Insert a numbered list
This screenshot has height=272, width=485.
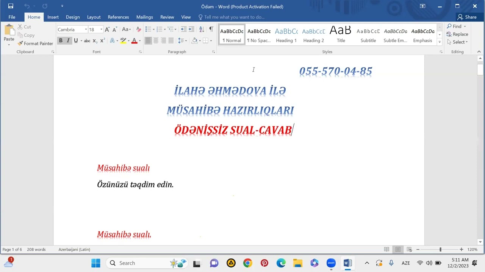[x=160, y=29]
